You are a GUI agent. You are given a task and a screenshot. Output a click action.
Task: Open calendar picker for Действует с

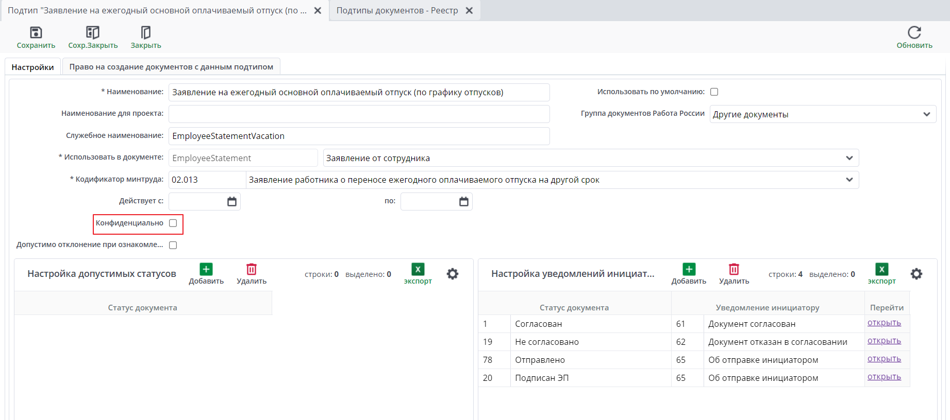[x=232, y=202]
